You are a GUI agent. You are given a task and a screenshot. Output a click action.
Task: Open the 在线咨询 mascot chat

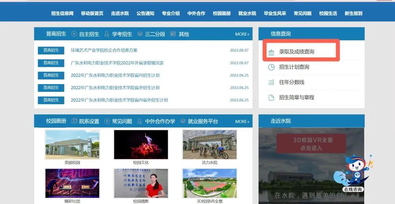click(353, 174)
